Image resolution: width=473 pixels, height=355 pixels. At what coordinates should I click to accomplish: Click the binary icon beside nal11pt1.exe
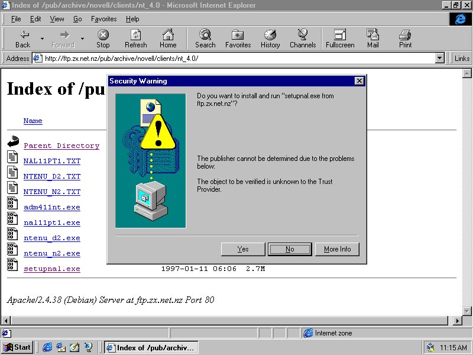point(12,218)
